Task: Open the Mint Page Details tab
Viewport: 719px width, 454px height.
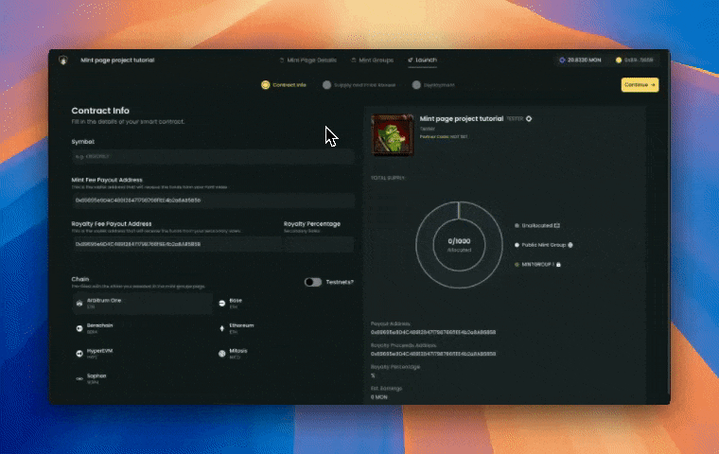Action: [x=308, y=61]
